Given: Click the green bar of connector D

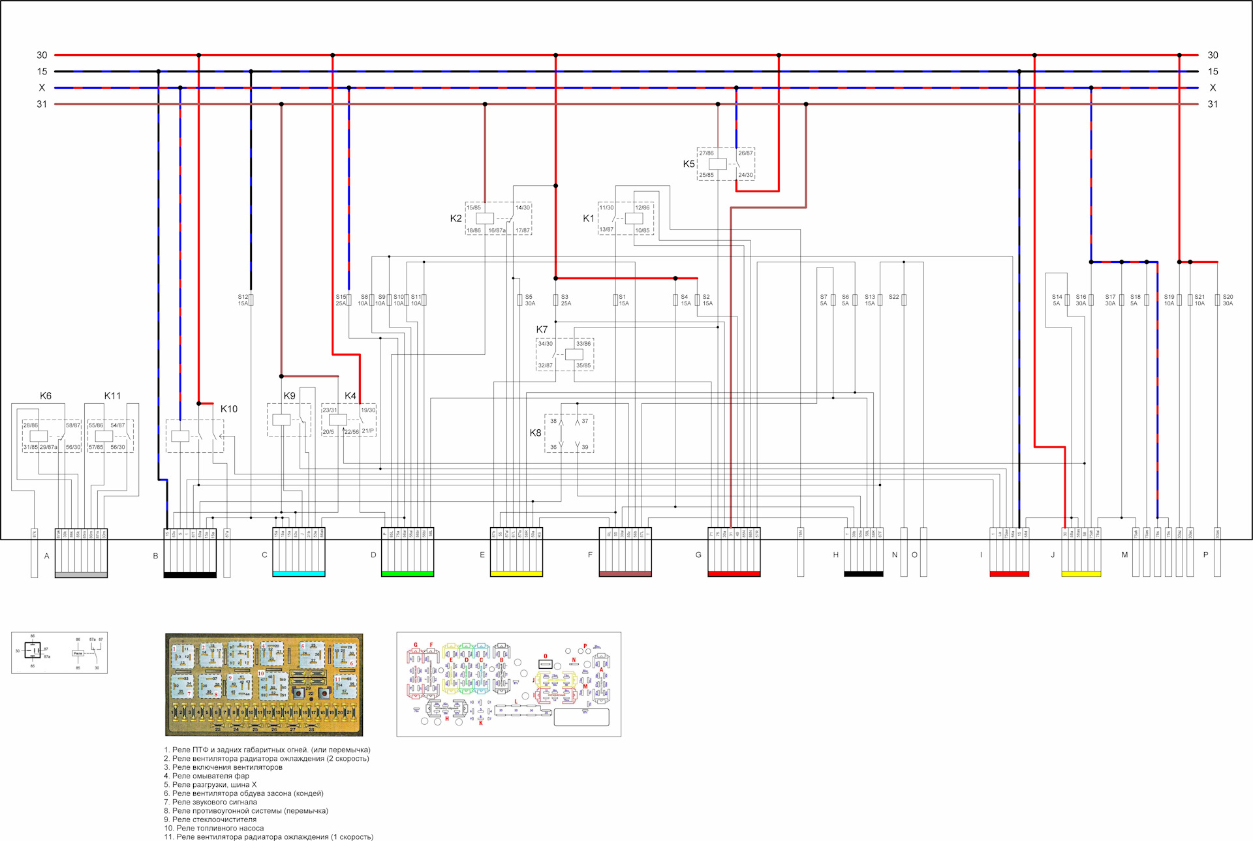Looking at the screenshot, I should pyautogui.click(x=408, y=574).
